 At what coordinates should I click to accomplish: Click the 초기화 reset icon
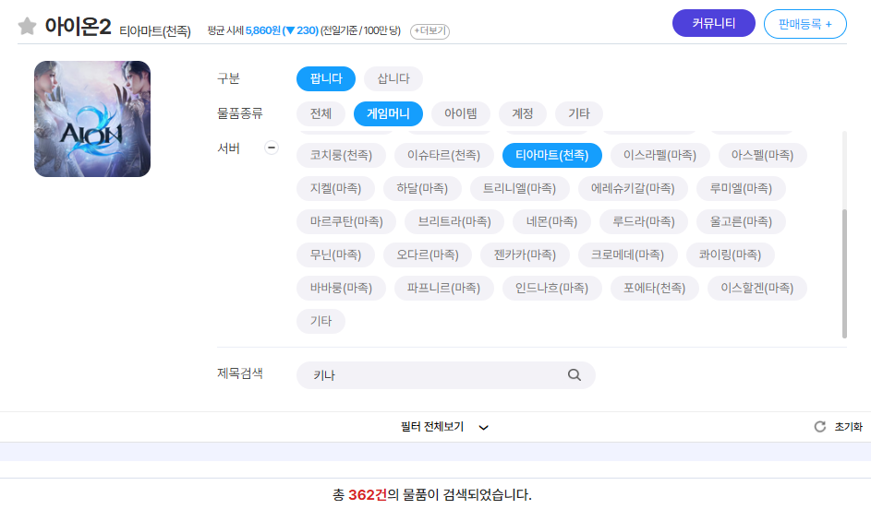(x=820, y=426)
